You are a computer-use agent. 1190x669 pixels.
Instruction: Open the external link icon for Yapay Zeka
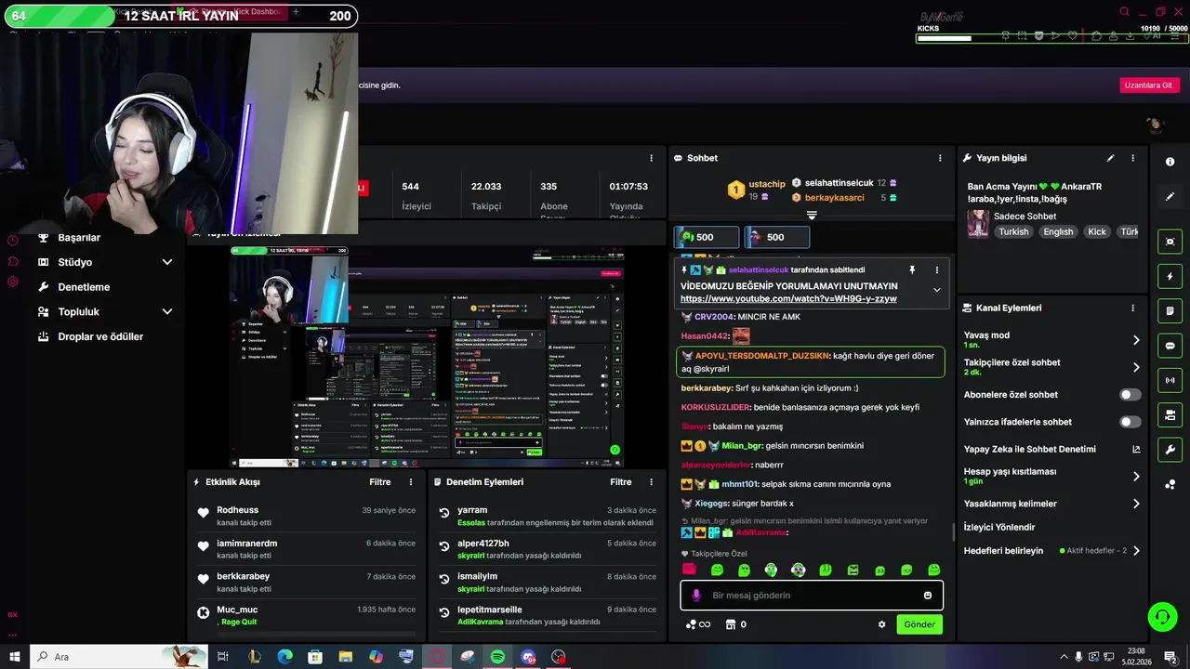click(x=1136, y=449)
